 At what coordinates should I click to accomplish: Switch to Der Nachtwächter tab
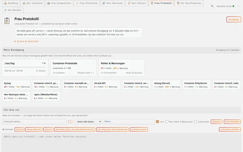[x=189, y=3]
